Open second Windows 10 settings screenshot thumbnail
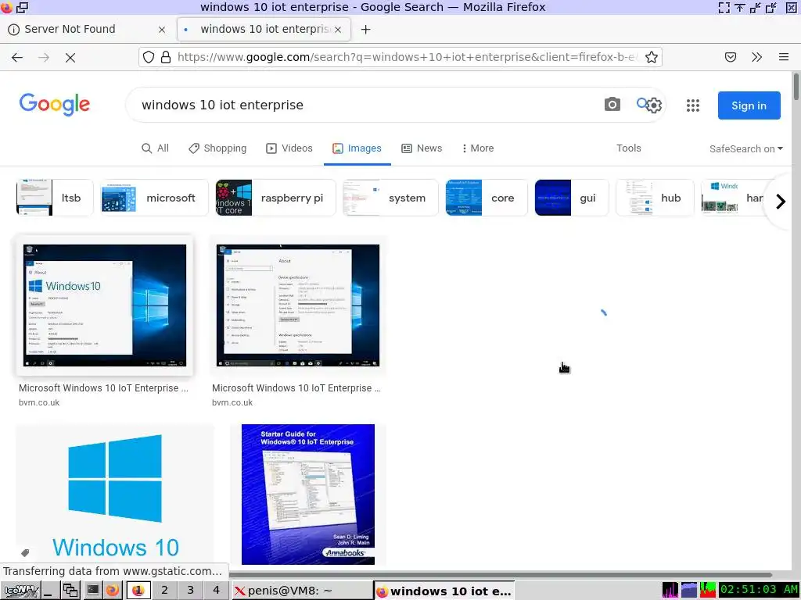Screen dimensions: 801x600 coord(298,305)
